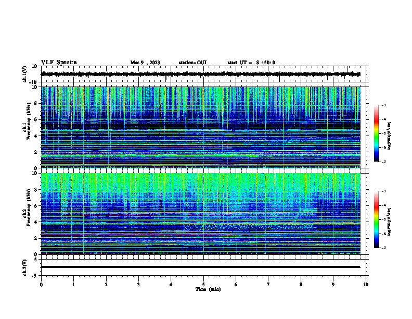This screenshot has height=319, width=412.
Task: Click the station=OUI header label
Action: point(192,63)
